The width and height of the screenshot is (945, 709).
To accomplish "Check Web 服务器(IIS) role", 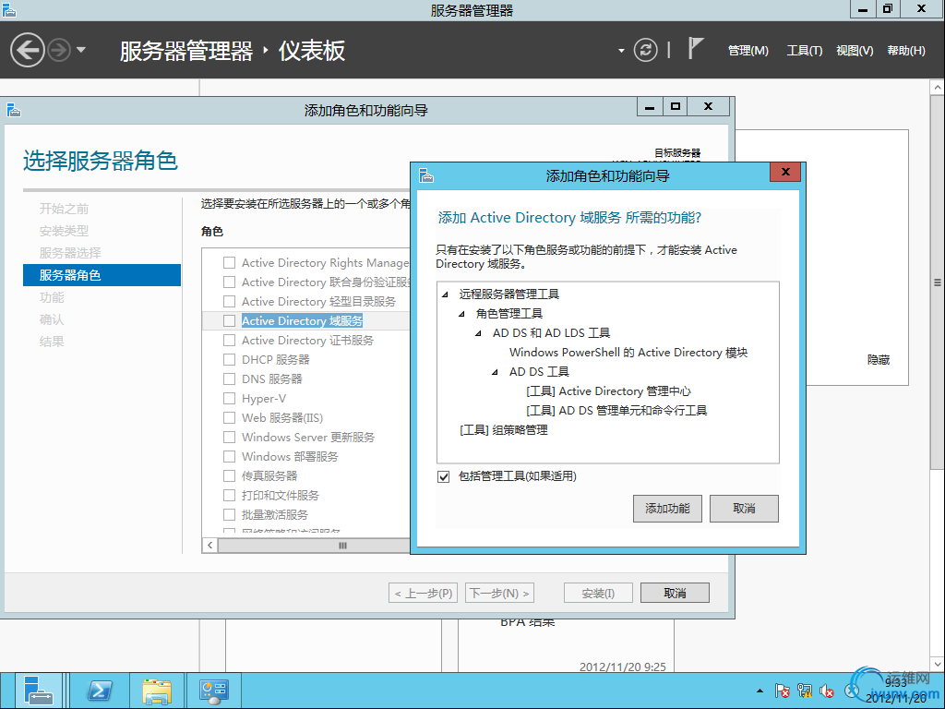I will tap(229, 418).
